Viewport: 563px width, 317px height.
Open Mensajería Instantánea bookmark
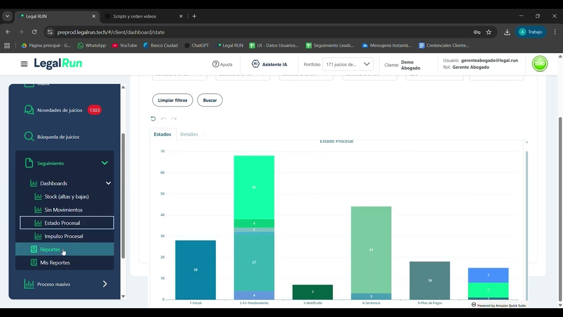pyautogui.click(x=387, y=45)
